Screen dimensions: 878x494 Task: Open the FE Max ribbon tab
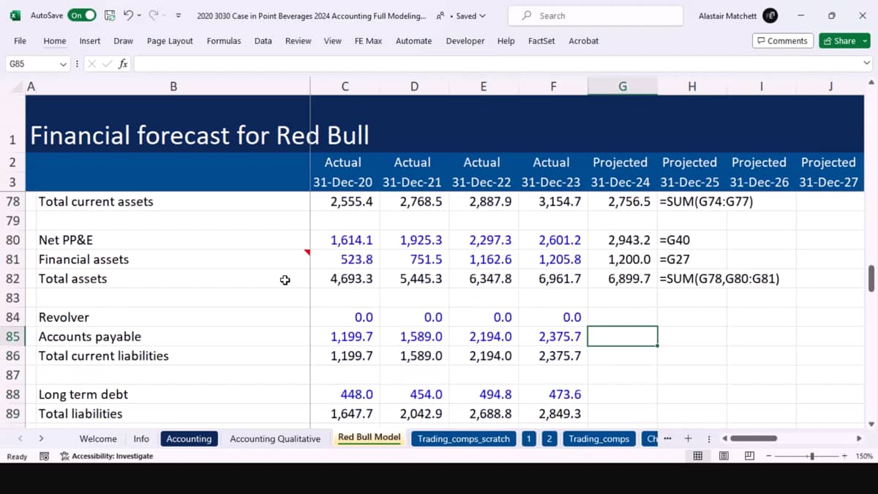pos(368,41)
